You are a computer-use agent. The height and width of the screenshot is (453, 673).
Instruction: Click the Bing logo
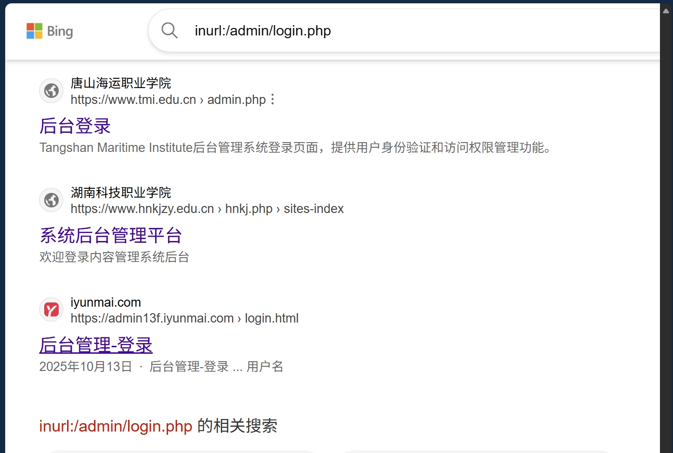coord(50,31)
